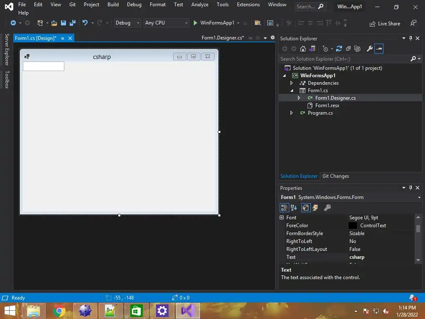Sync with Active Document icon in Solution Explorer
The height and width of the screenshot is (319, 425).
tap(339, 49)
